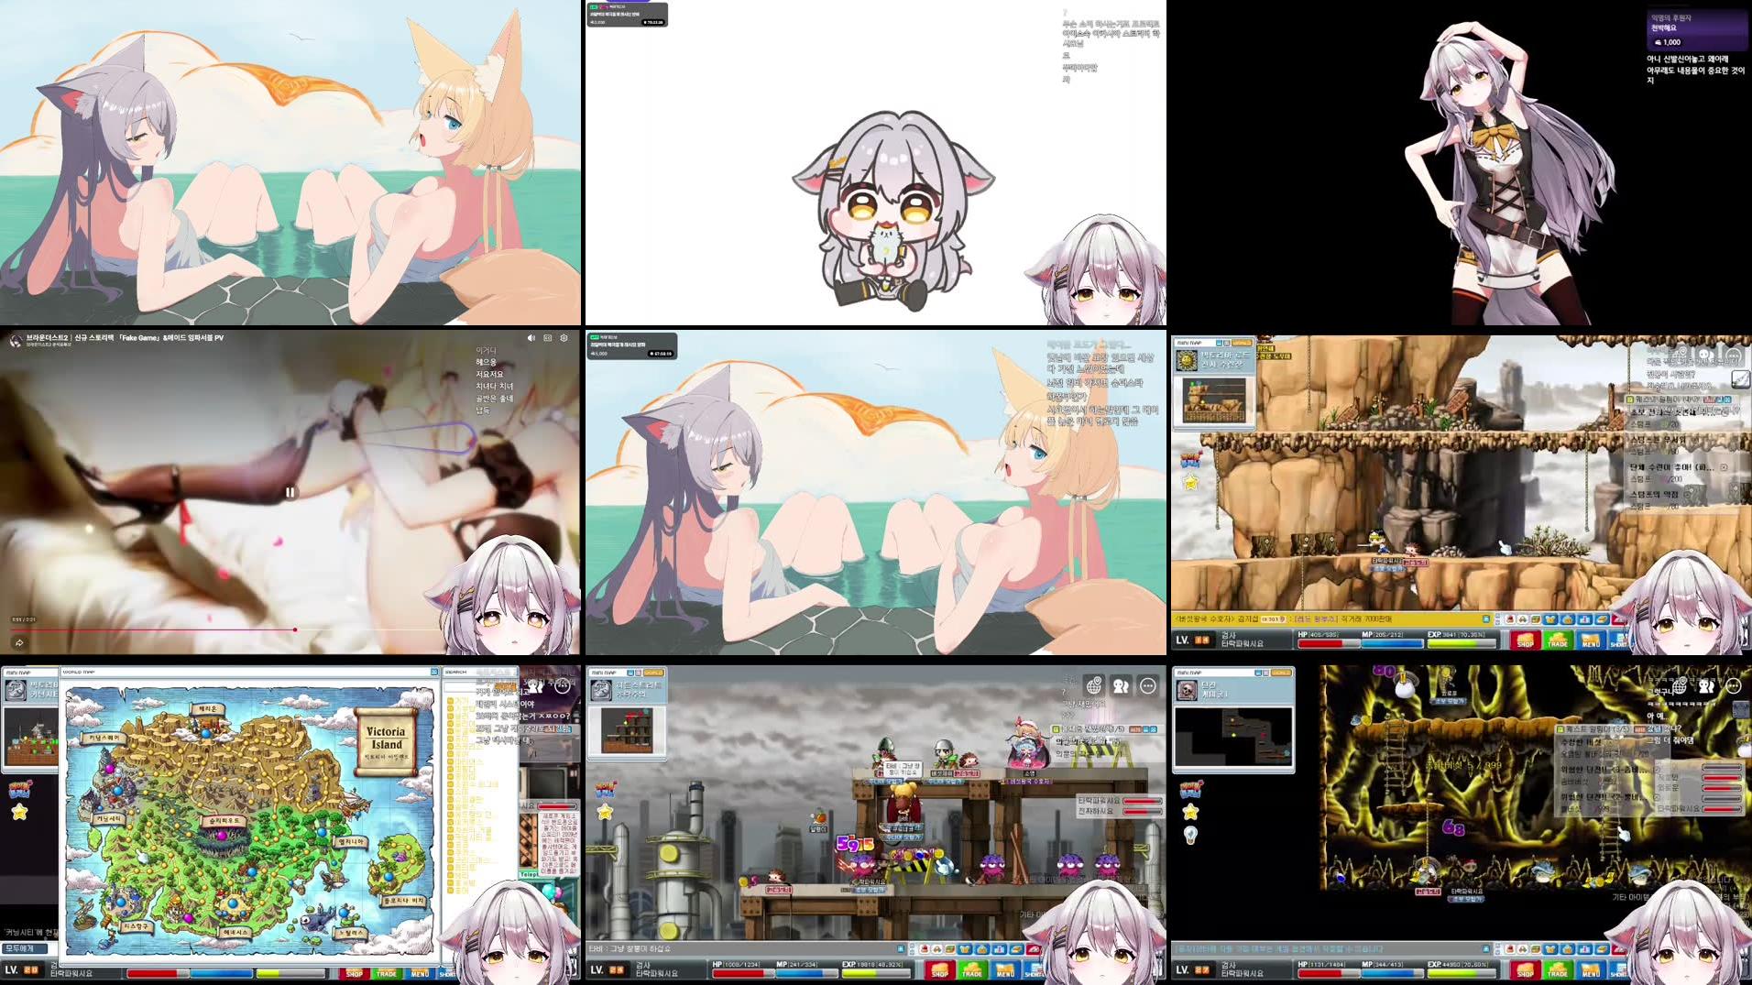Click the yellow star icon in factory game
Screen dimensions: 1752x985
point(605,812)
